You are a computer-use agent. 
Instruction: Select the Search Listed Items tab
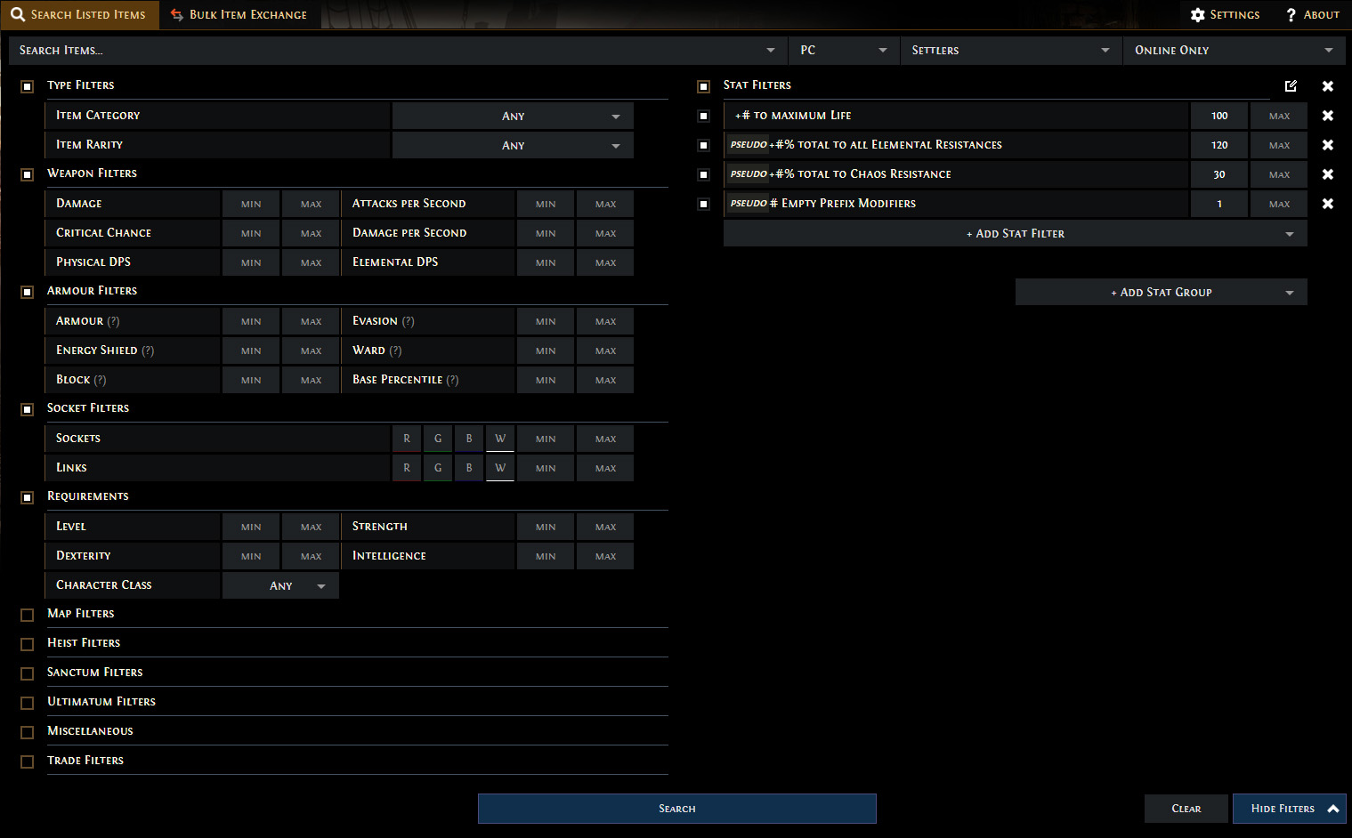tap(79, 15)
